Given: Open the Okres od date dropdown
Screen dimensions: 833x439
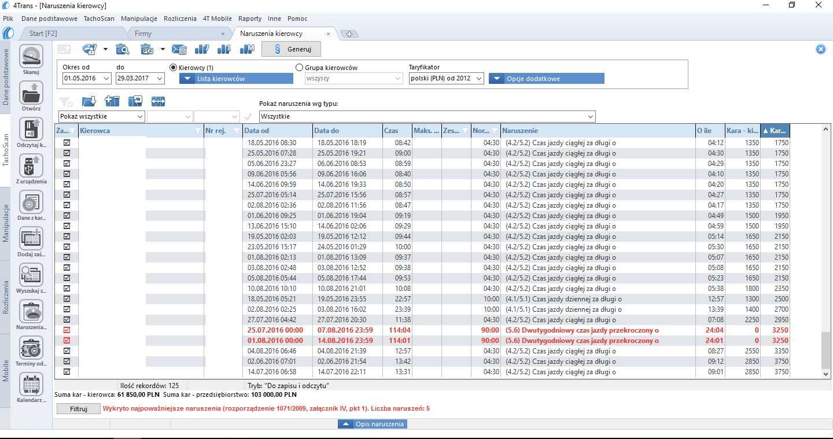Looking at the screenshot, I should pos(106,79).
